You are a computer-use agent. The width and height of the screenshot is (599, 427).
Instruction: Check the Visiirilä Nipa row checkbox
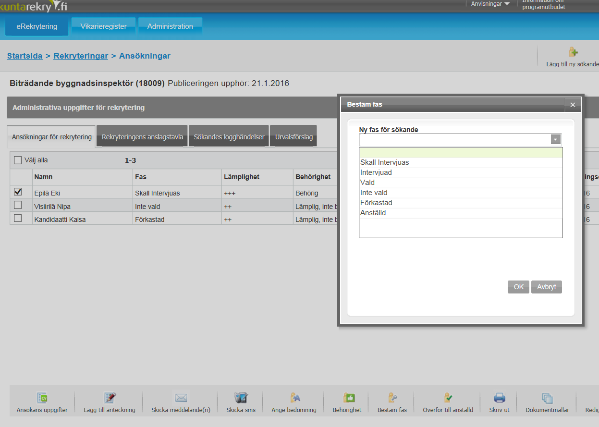click(18, 205)
